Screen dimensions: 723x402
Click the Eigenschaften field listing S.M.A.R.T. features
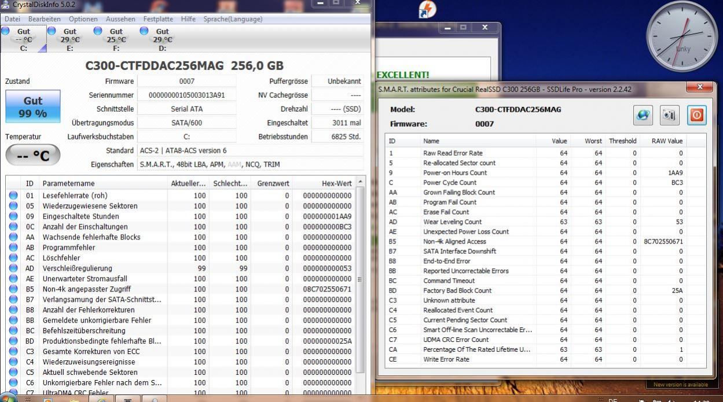click(251, 164)
